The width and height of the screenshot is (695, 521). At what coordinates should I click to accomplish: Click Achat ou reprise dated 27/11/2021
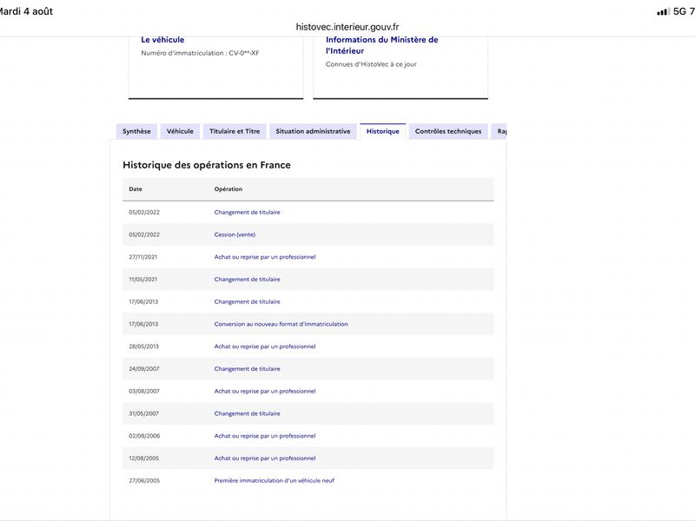[265, 257]
